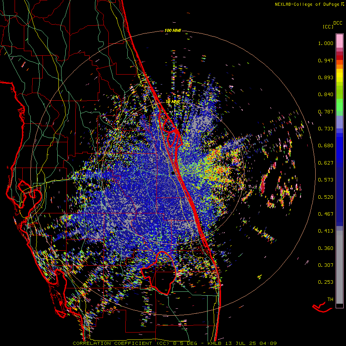Click the TH threshold label on the legend
The width and height of the screenshot is (346, 346).
(330, 299)
